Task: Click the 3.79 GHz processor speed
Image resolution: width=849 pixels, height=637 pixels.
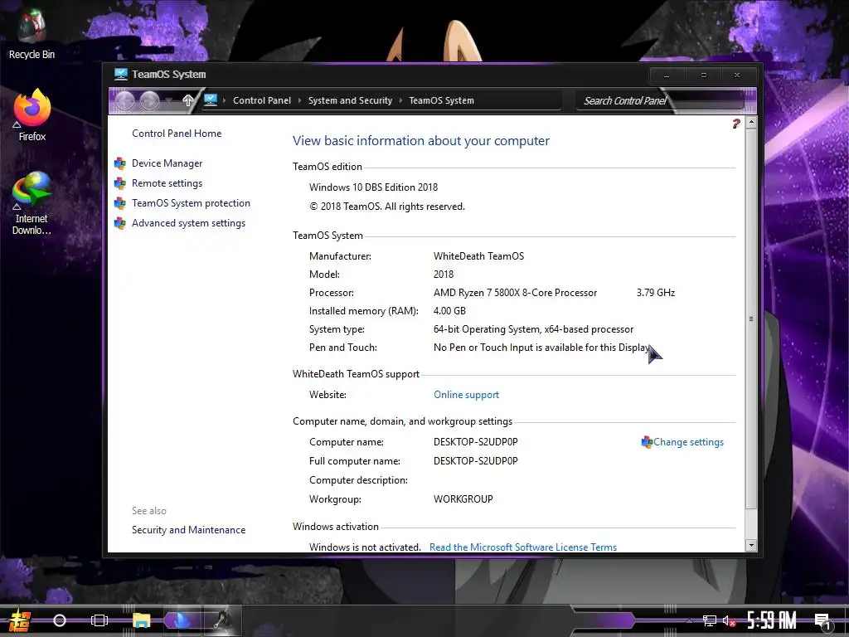Action: point(656,293)
